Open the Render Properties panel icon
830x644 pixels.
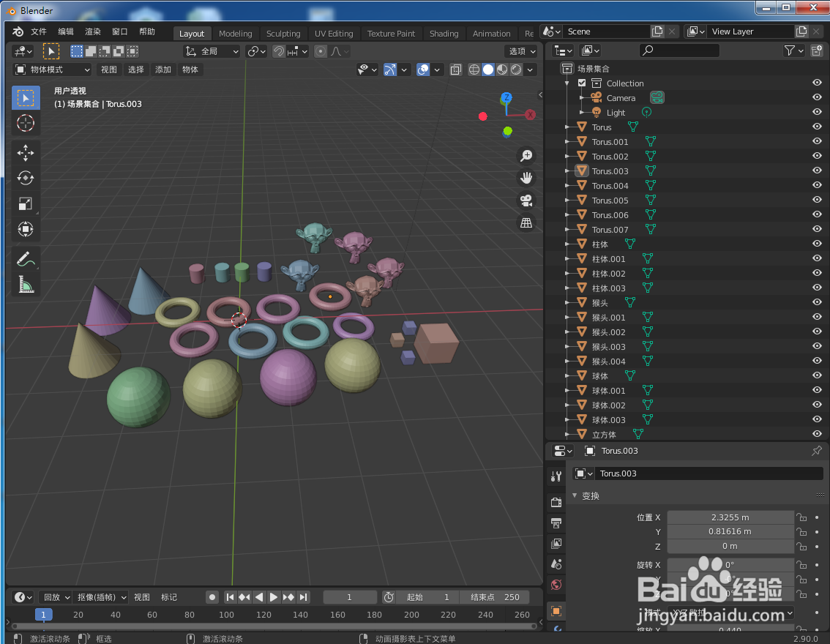pos(556,502)
